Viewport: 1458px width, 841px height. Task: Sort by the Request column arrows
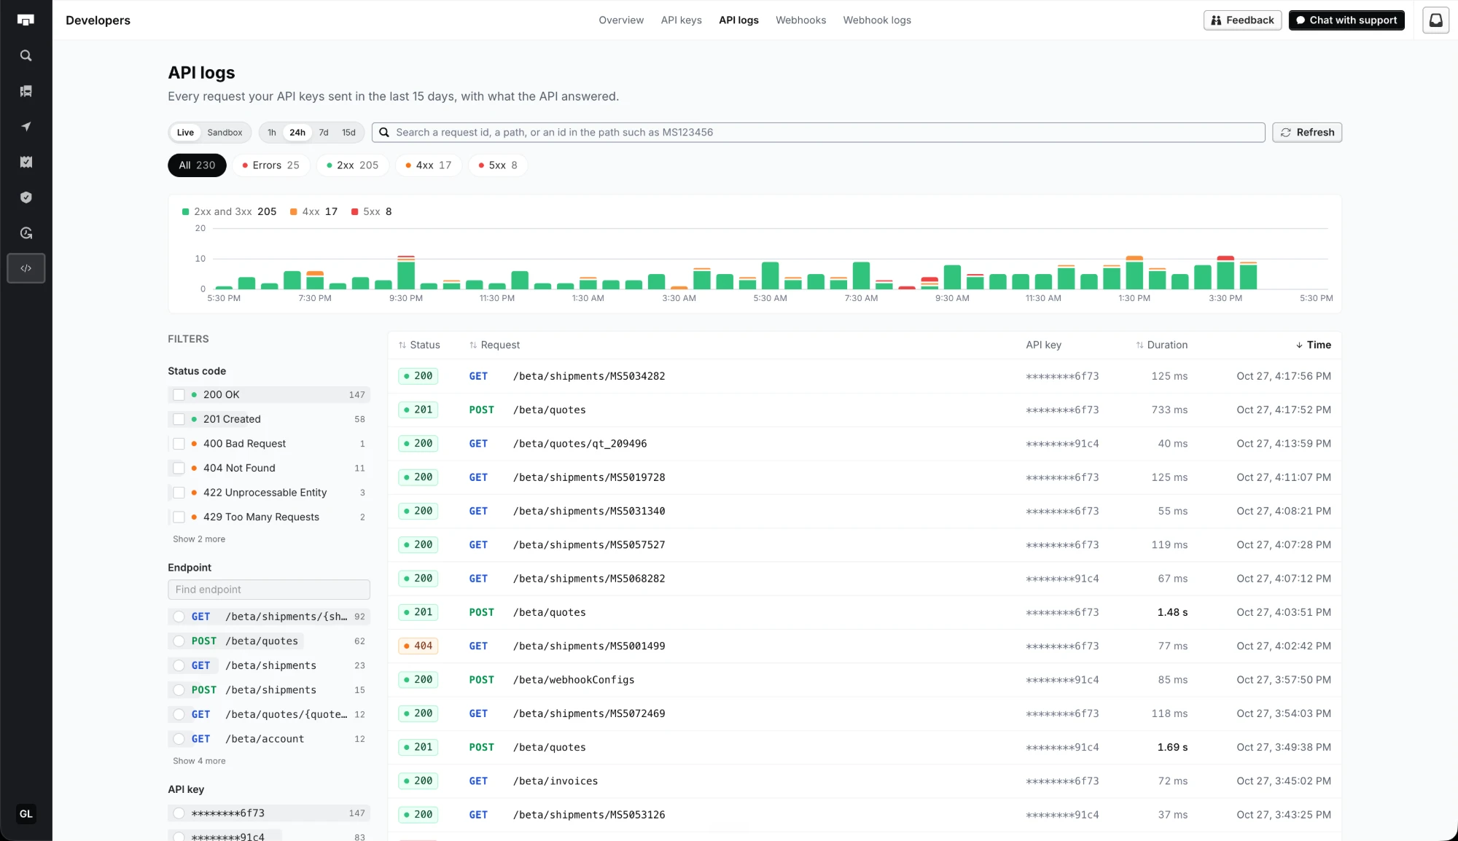pyautogui.click(x=473, y=345)
